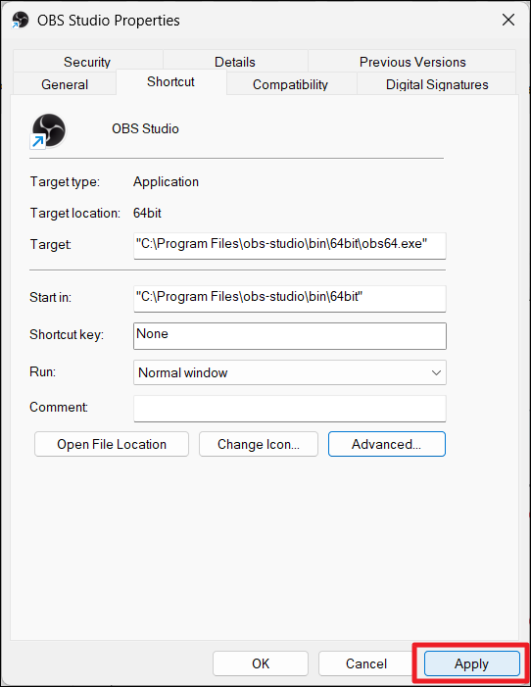The image size is (531, 687).
Task: Open the Digital Signatures tab
Action: pyautogui.click(x=437, y=84)
